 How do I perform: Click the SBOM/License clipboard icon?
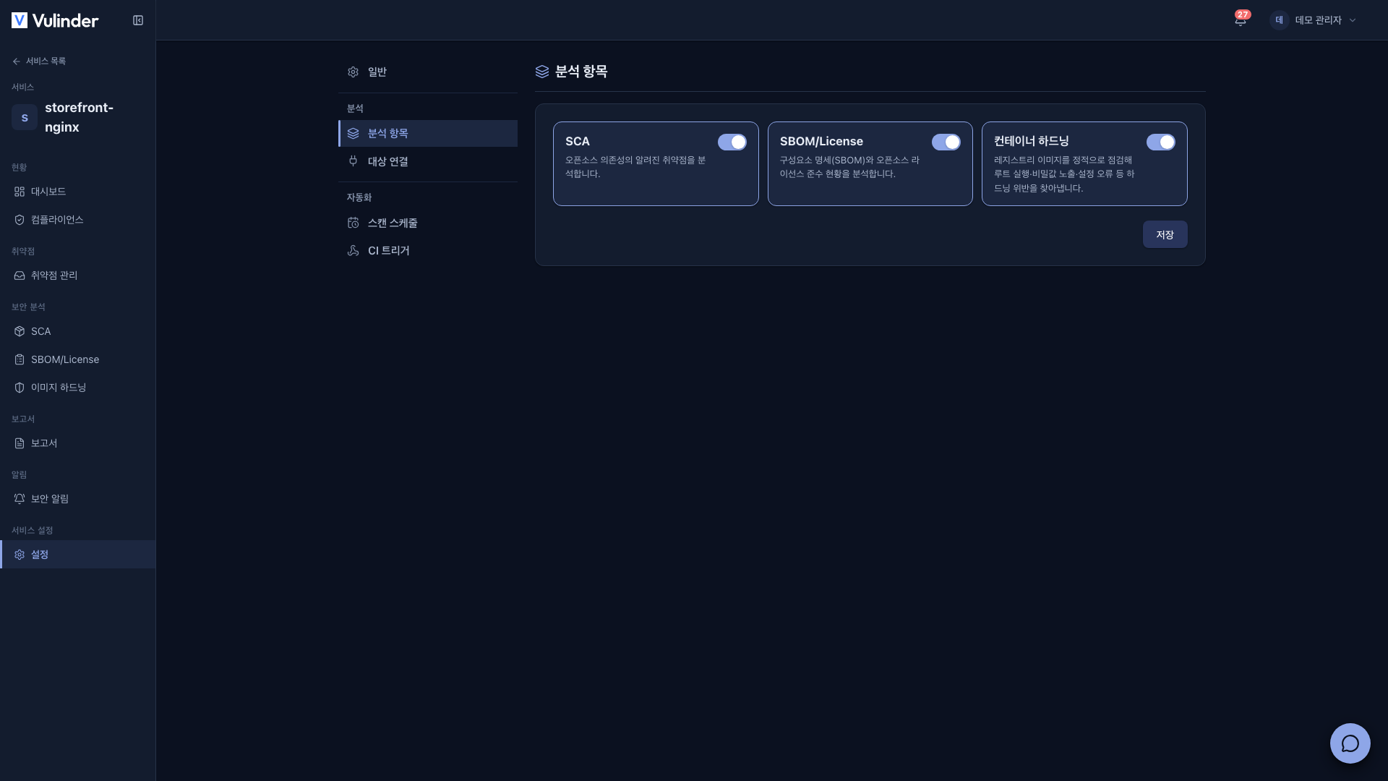[x=20, y=359]
